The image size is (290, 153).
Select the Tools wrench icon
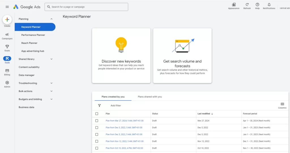pos(7,58)
